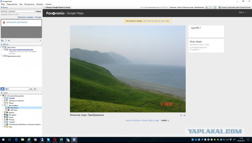This screenshot has width=252, height=143.
Task: Click the Japan Sea photo
Action: [128, 69]
